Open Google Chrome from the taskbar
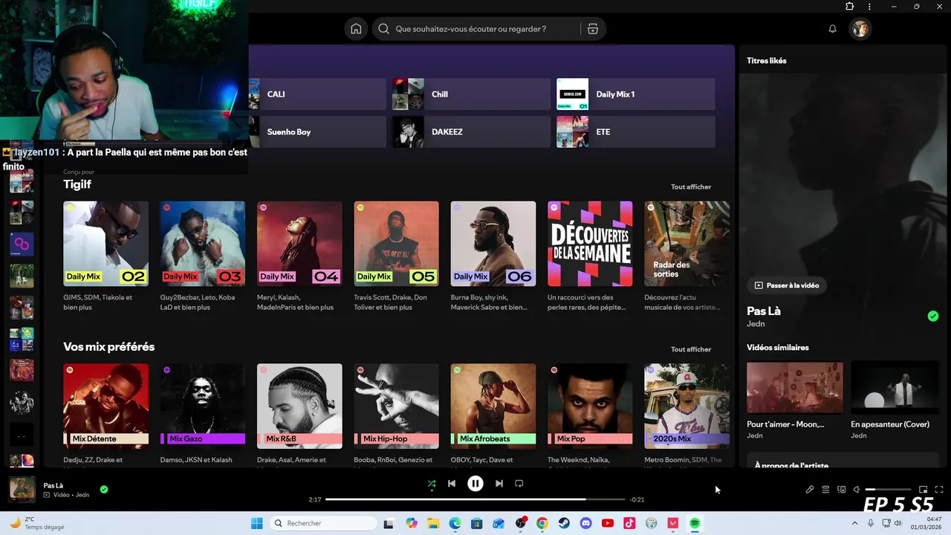The height and width of the screenshot is (535, 951). (542, 523)
